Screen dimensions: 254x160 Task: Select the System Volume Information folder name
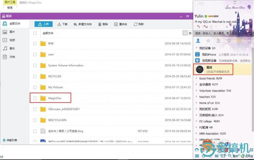(66, 65)
